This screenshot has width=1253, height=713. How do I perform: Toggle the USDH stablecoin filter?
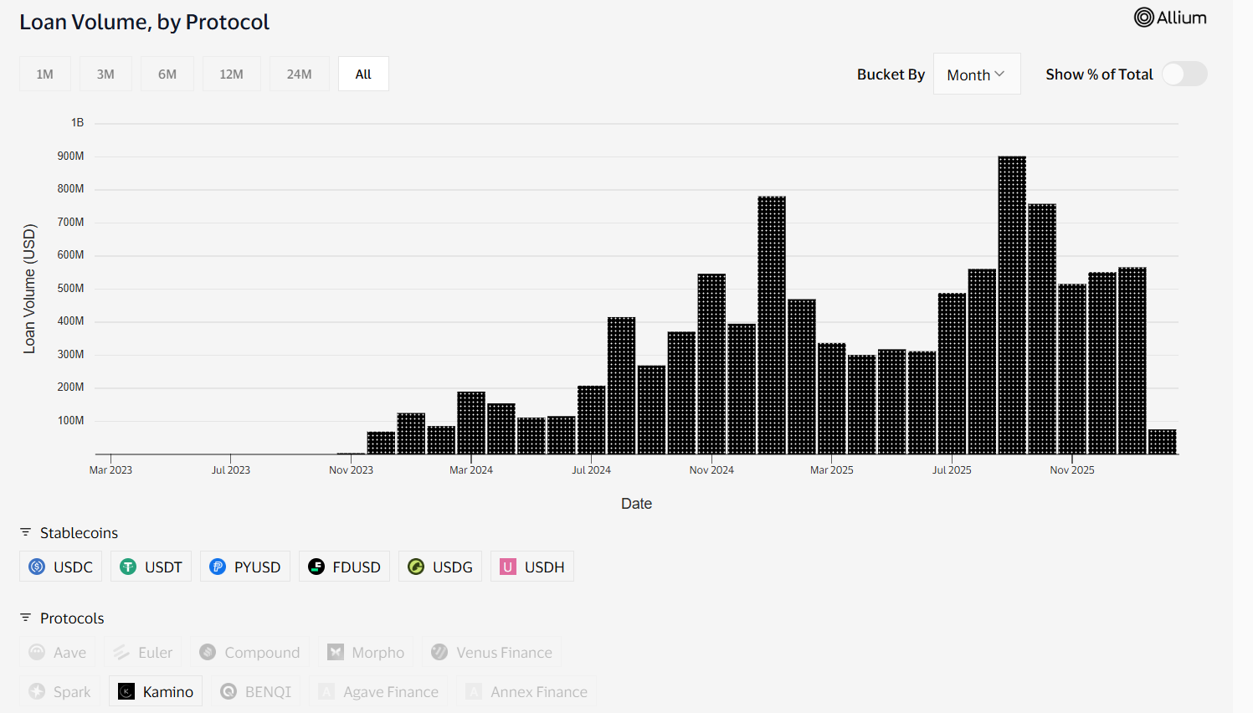[531, 566]
